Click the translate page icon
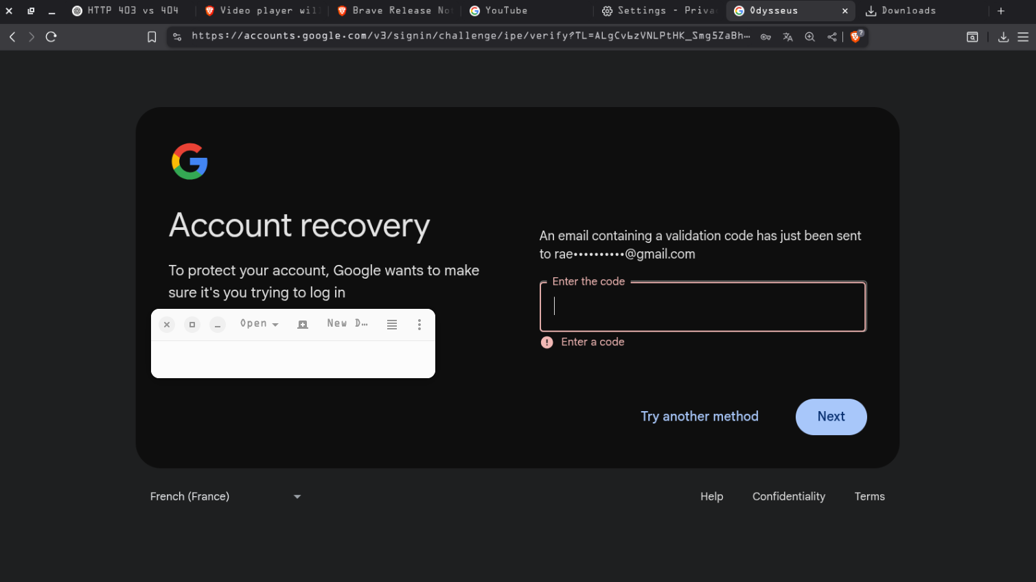Image resolution: width=1036 pixels, height=582 pixels. (x=787, y=37)
